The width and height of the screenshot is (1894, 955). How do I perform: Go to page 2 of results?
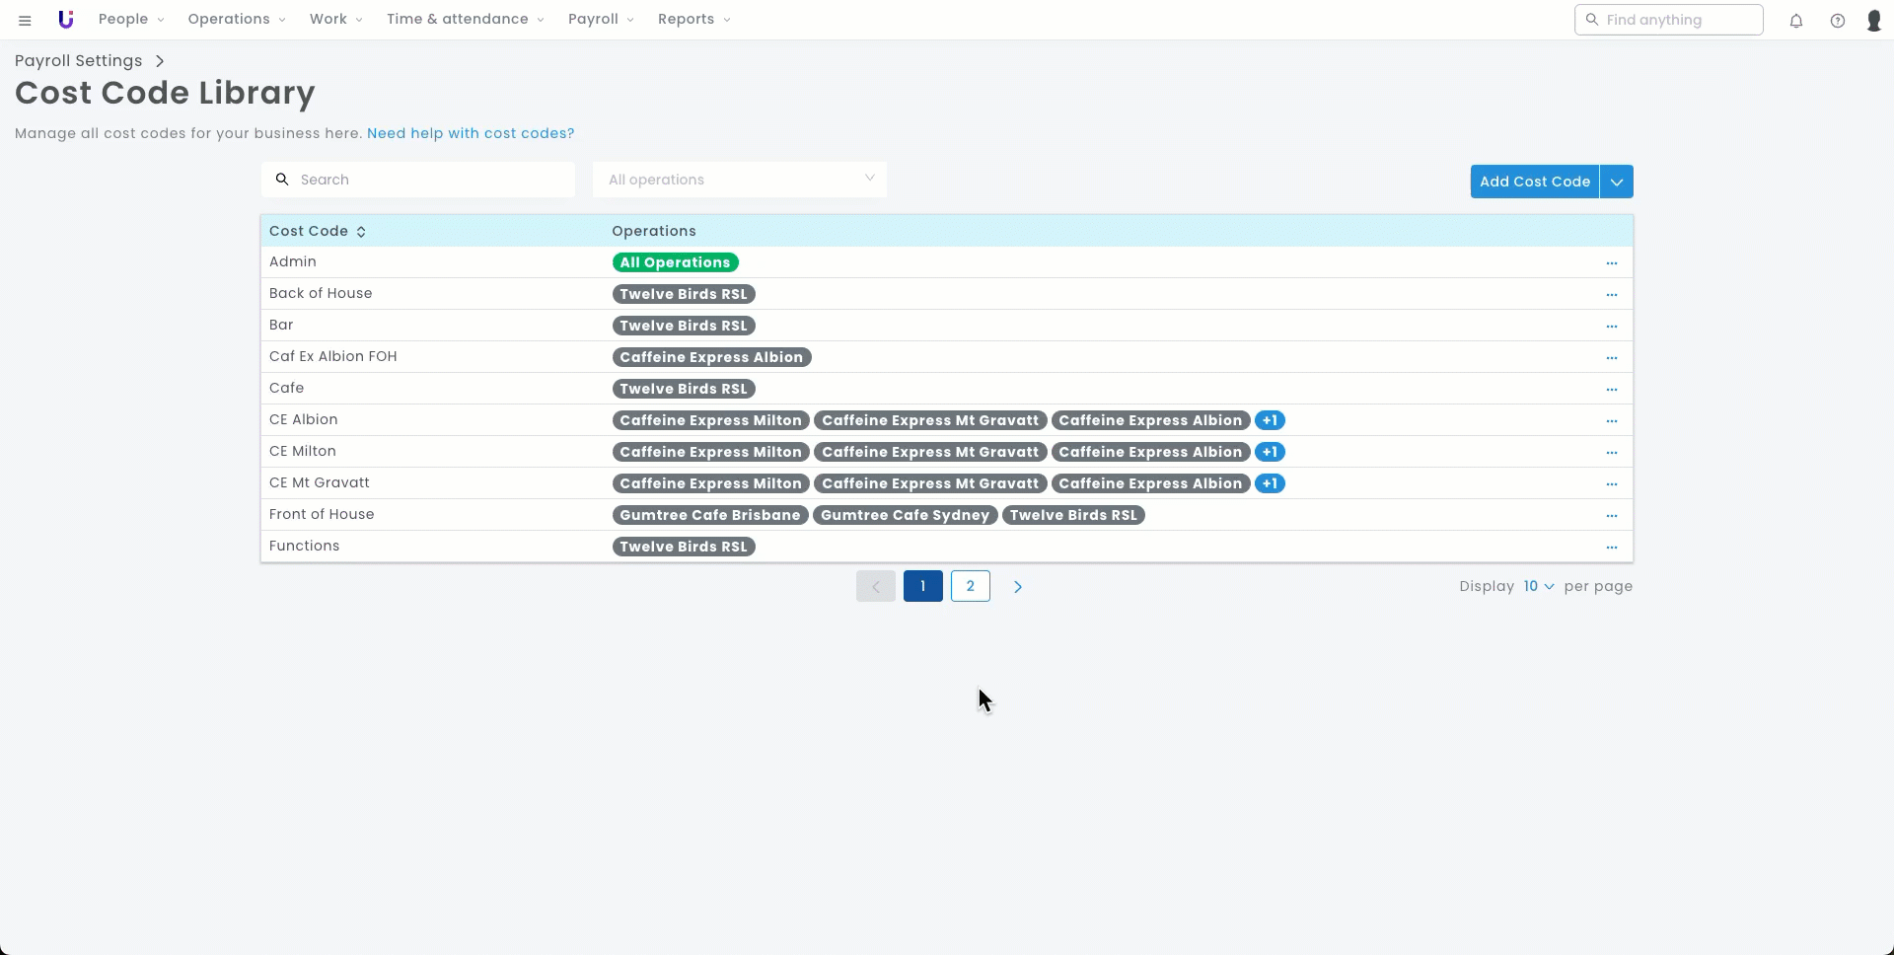(971, 587)
